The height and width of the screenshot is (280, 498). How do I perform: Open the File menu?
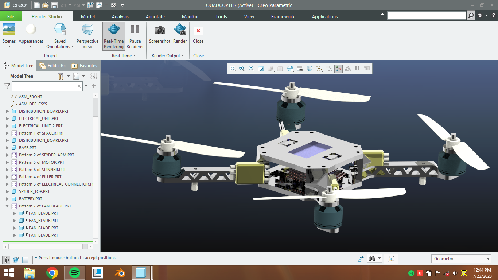tap(11, 16)
